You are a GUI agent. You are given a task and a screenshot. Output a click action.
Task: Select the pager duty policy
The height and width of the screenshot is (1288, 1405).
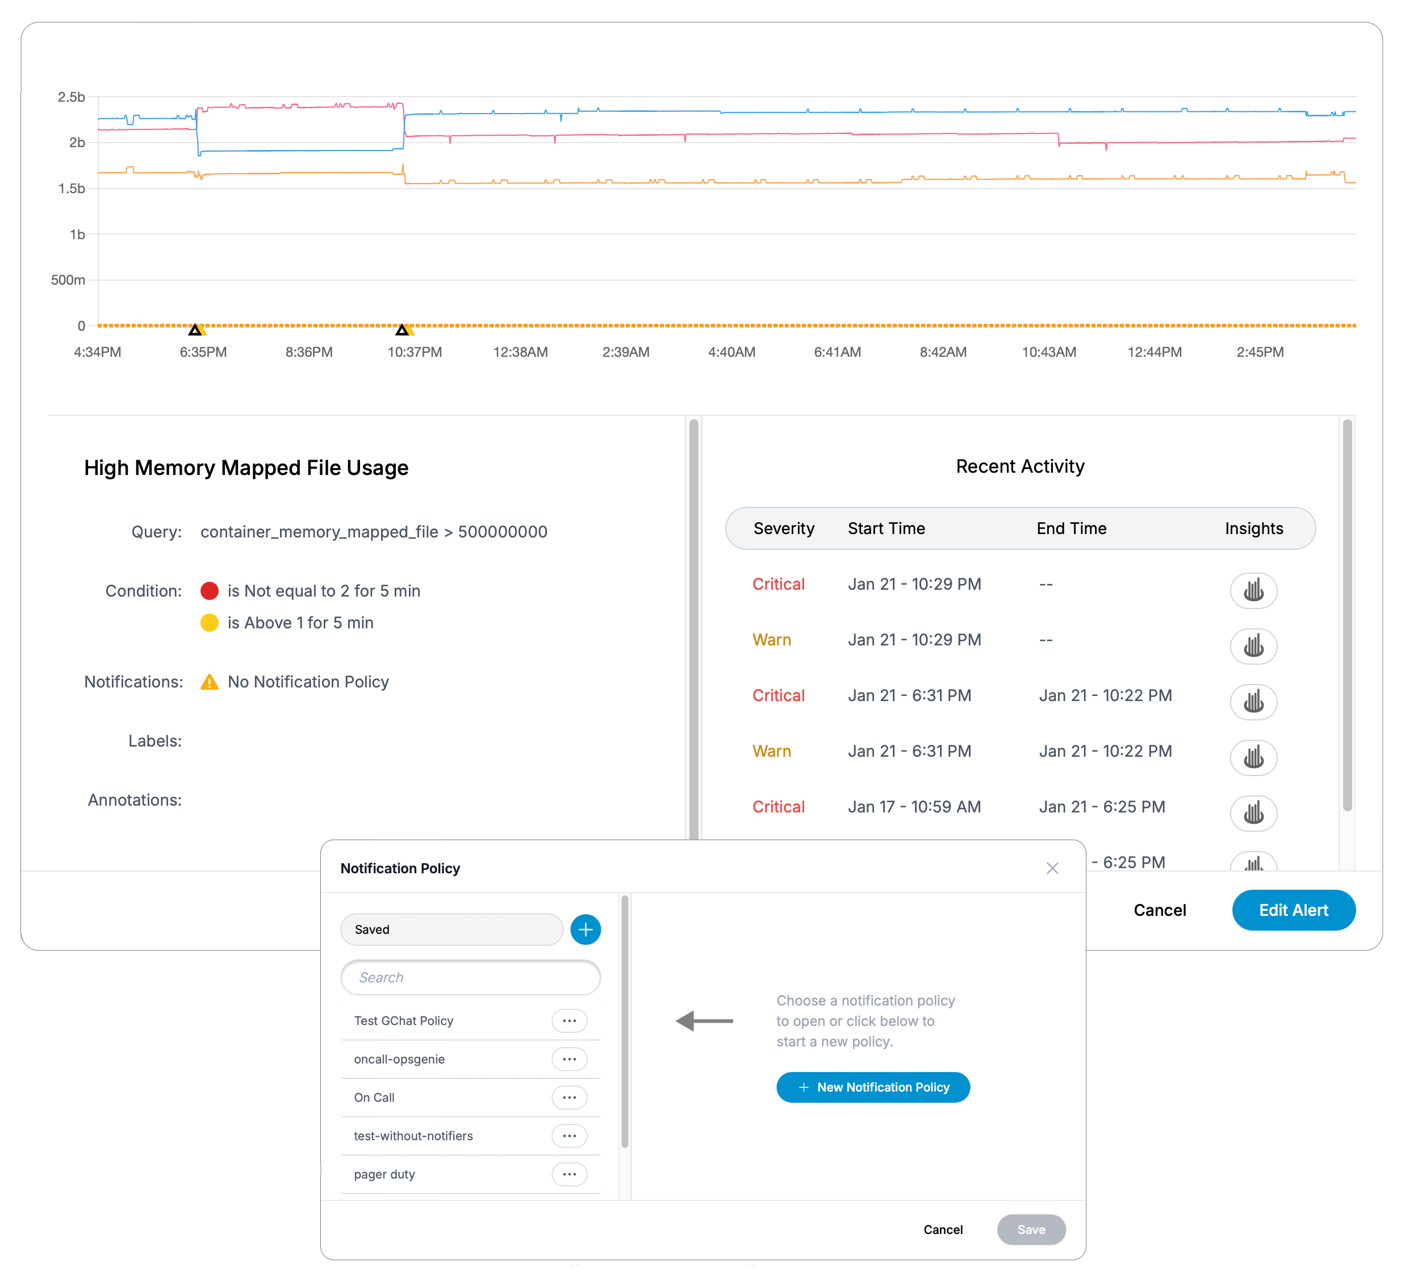pos(384,1174)
